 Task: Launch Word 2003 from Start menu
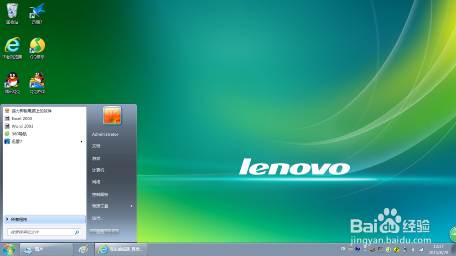coord(45,126)
